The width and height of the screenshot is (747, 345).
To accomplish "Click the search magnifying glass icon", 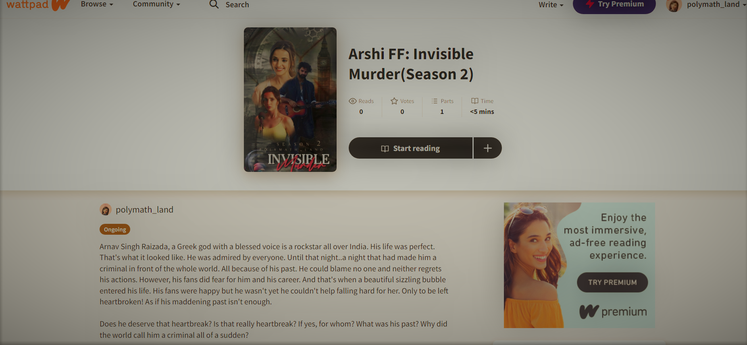I will 214,4.
